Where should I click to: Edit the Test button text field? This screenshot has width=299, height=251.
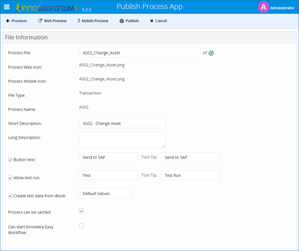tap(108, 175)
